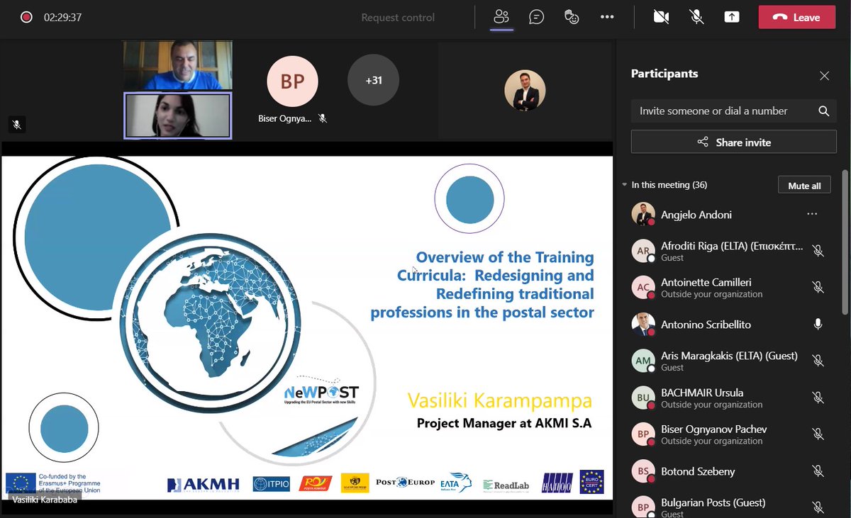Screen dimensions: 851x518
Task: Click Antonino Scribellito's profile photo in list
Action: (643, 324)
